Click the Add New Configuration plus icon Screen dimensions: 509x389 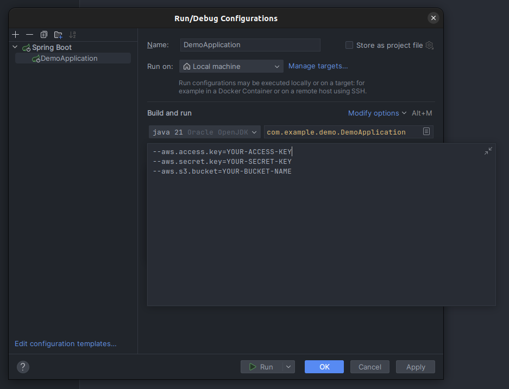[16, 34]
